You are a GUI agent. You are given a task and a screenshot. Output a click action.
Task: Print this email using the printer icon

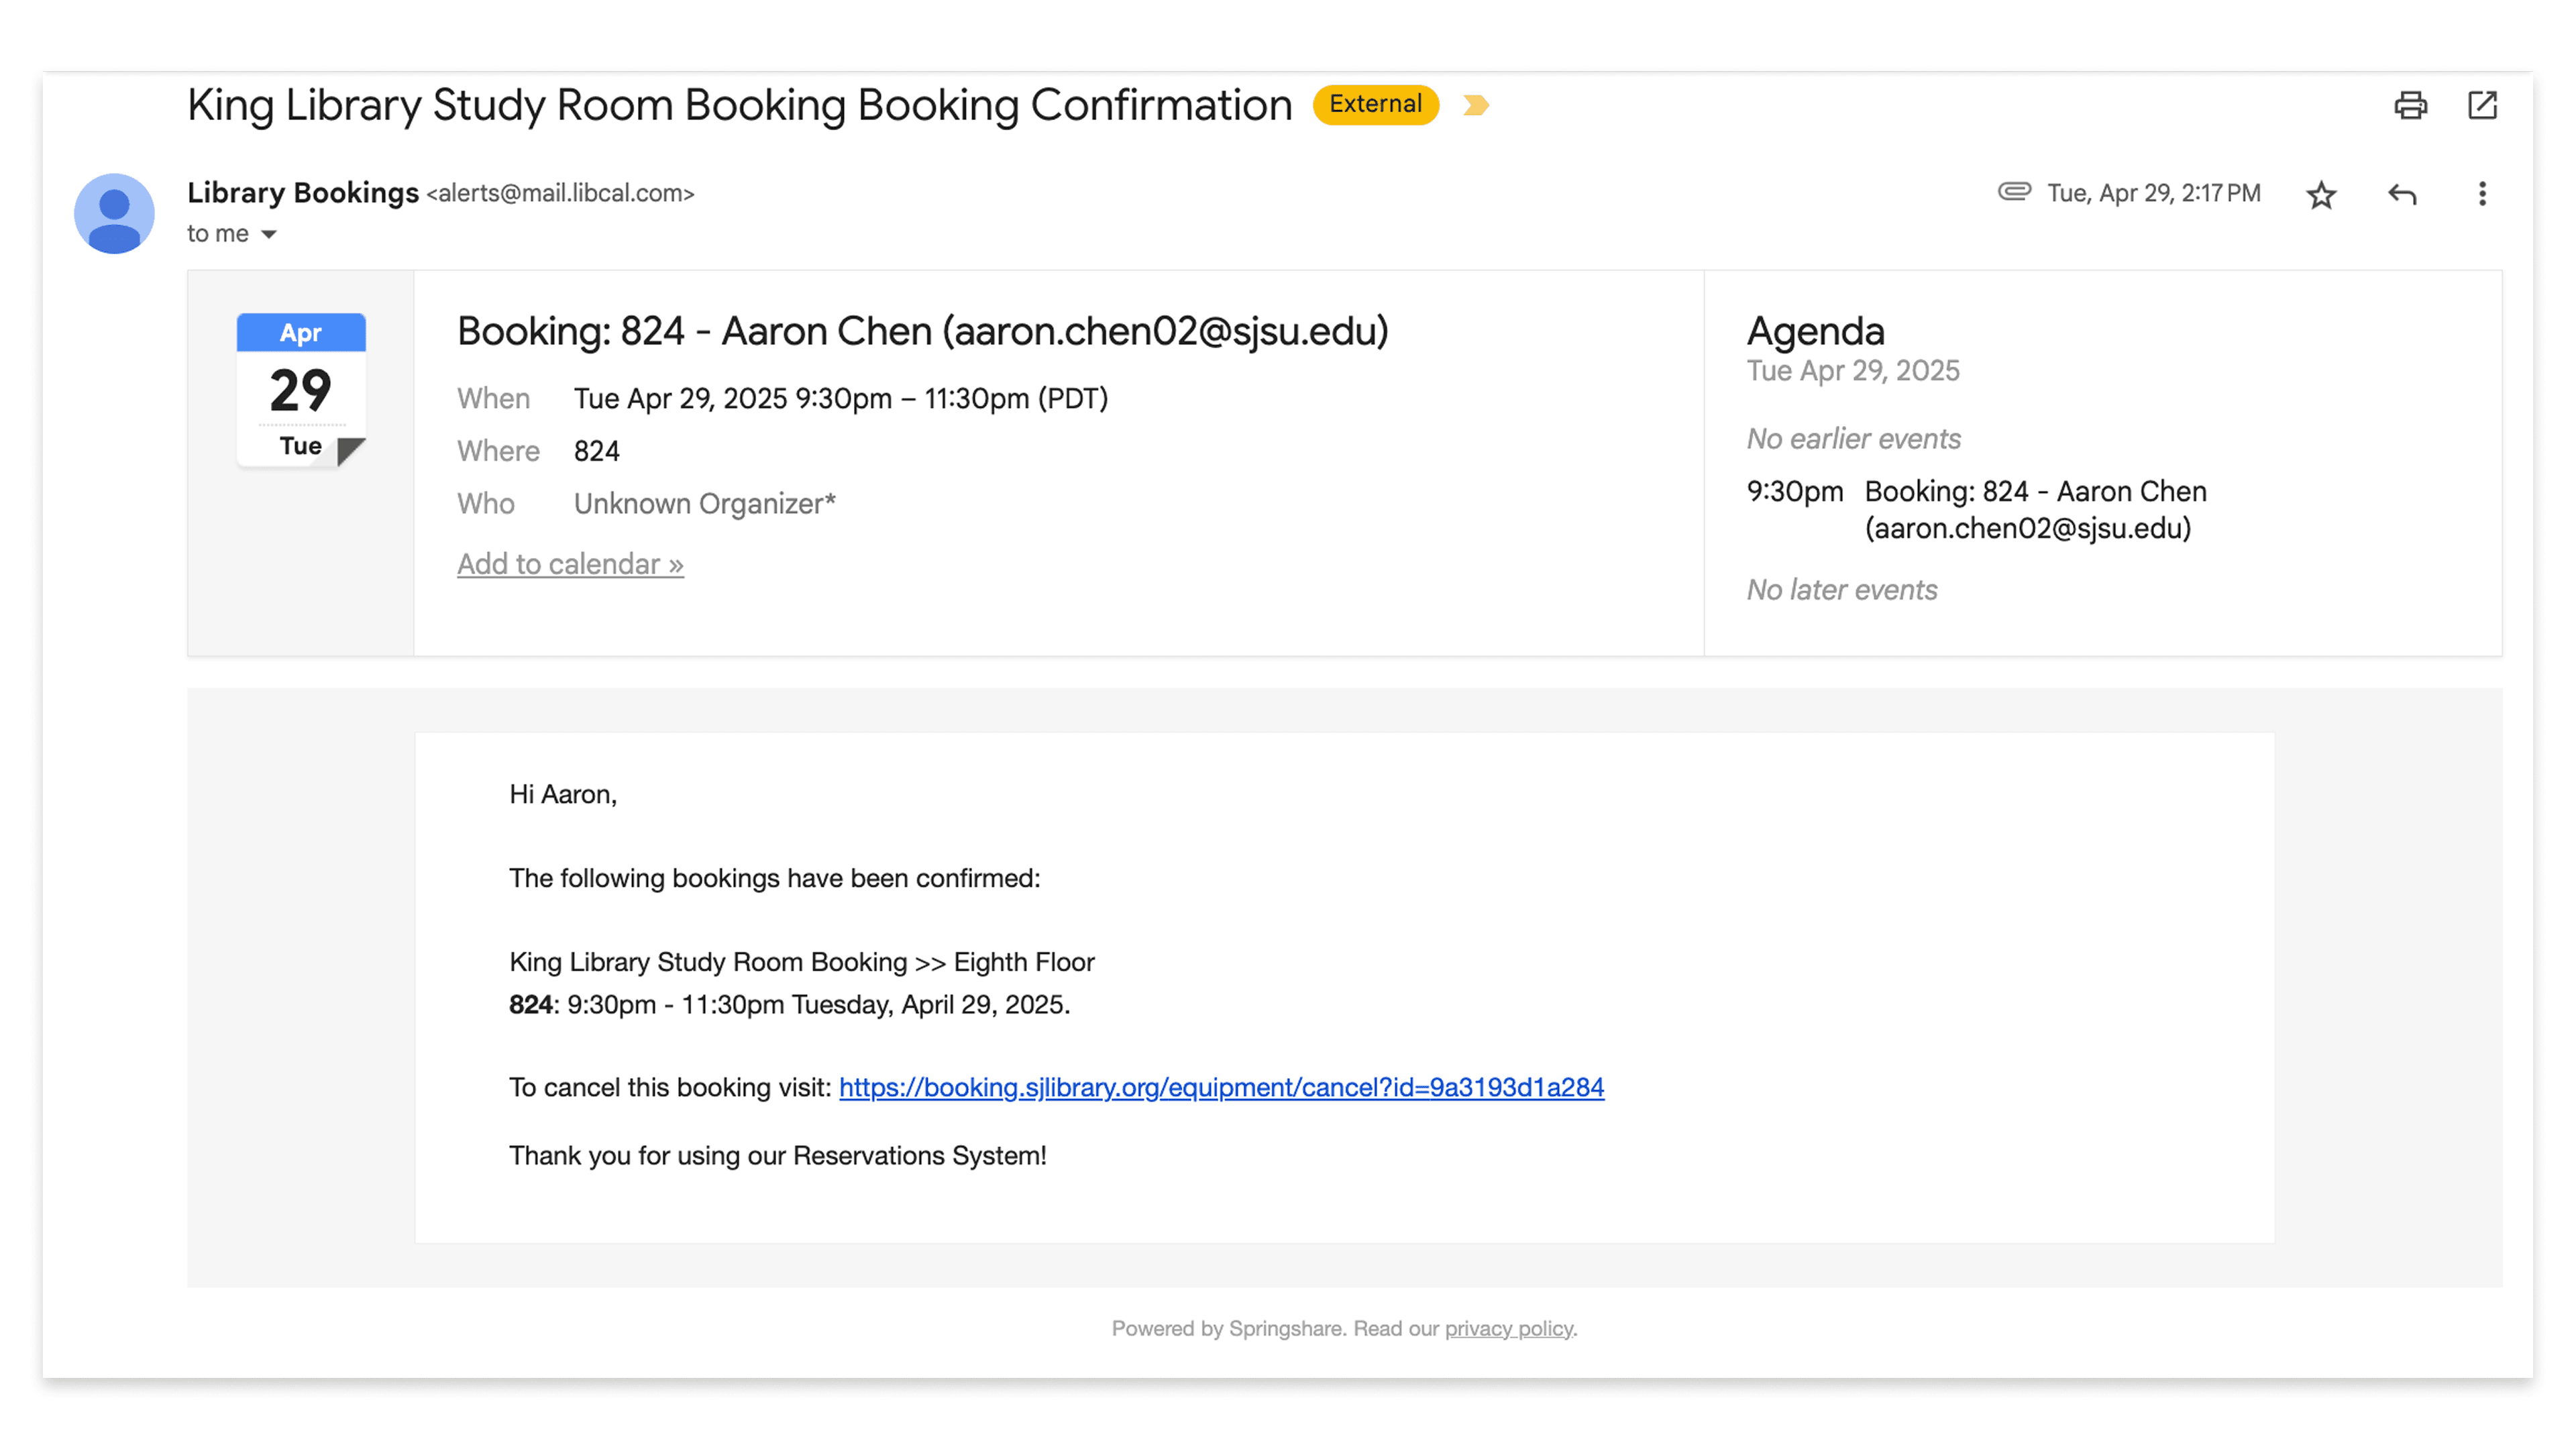(2410, 105)
